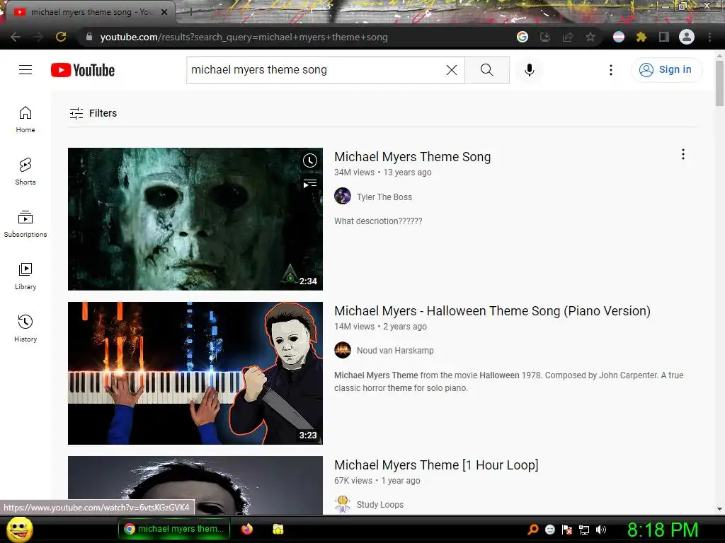Go to YouTube home via logo

tap(83, 70)
